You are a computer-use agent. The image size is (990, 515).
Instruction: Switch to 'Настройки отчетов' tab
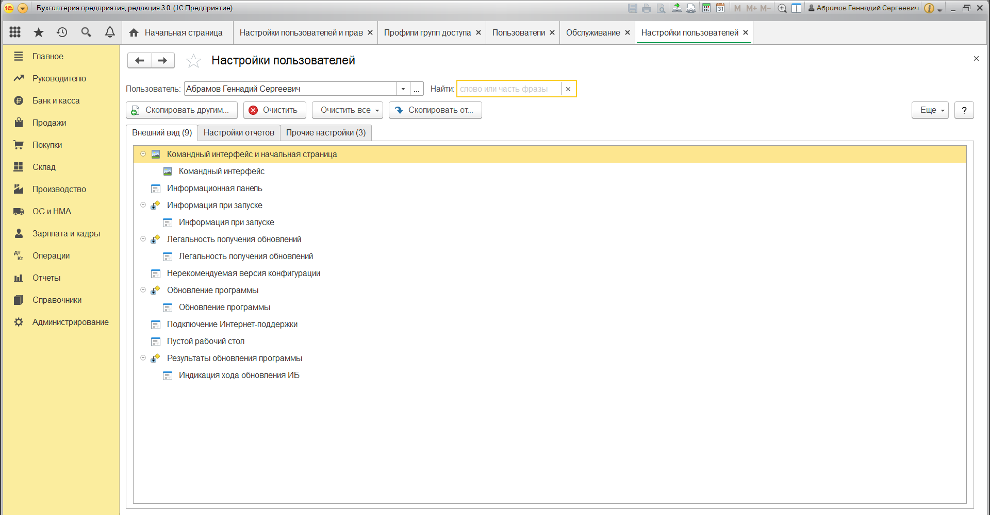coord(239,133)
